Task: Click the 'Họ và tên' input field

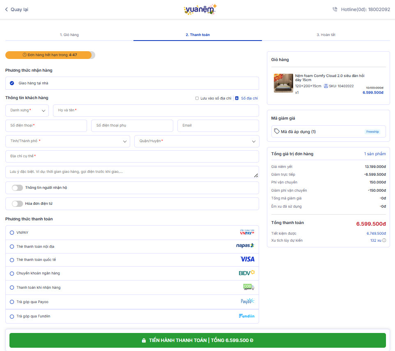Action: coord(156,111)
